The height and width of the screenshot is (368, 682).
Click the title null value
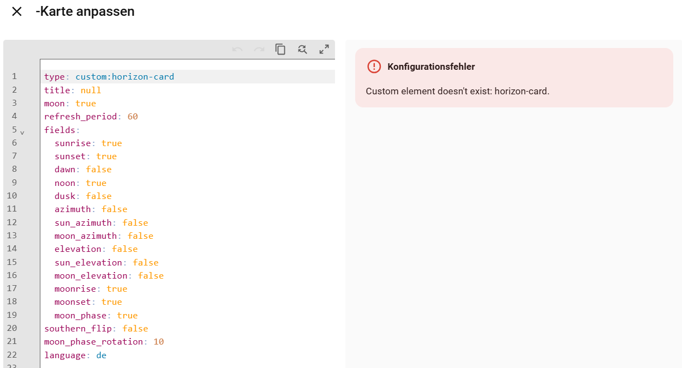(x=91, y=91)
